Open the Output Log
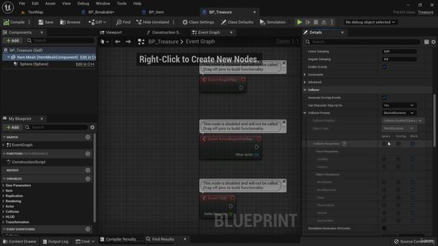 click(x=55, y=241)
